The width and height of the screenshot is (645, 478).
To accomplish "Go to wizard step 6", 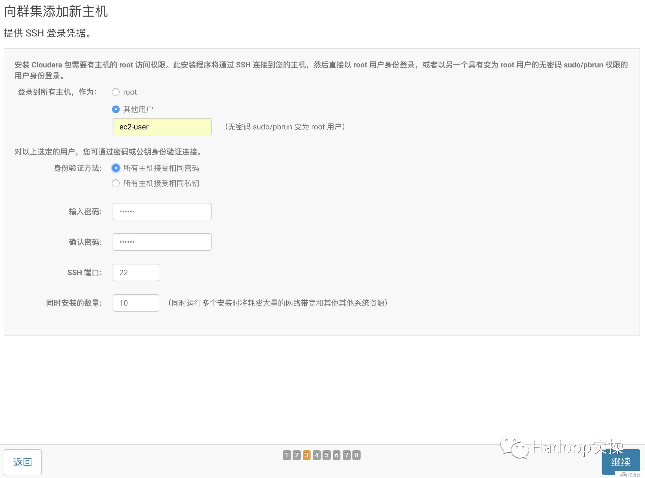I will tap(337, 455).
